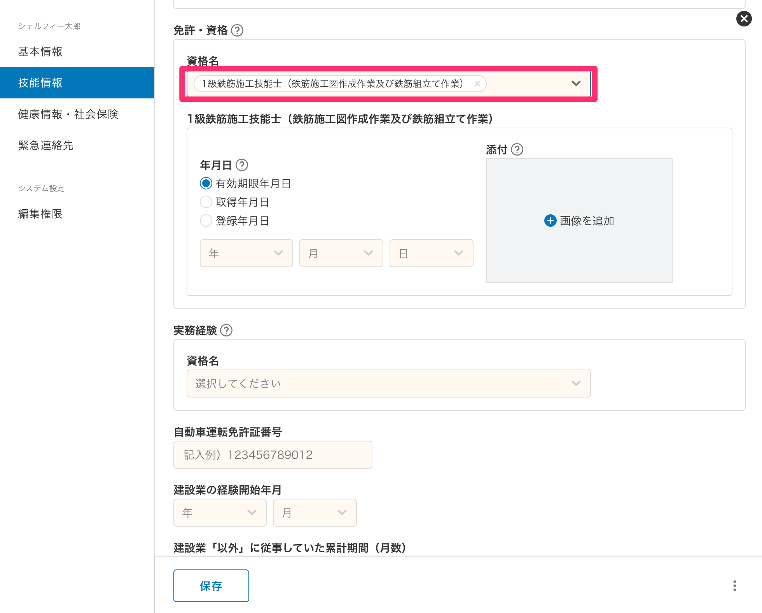This screenshot has width=762, height=613.
Task: Open 建設業の経験開始年月 year dropdown
Action: (220, 513)
